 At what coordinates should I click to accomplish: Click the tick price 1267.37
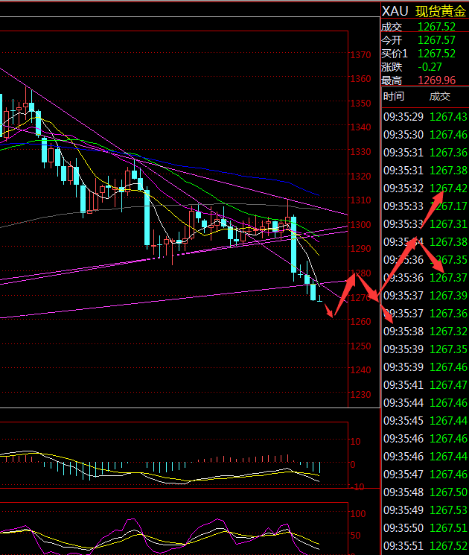pyautogui.click(x=448, y=277)
